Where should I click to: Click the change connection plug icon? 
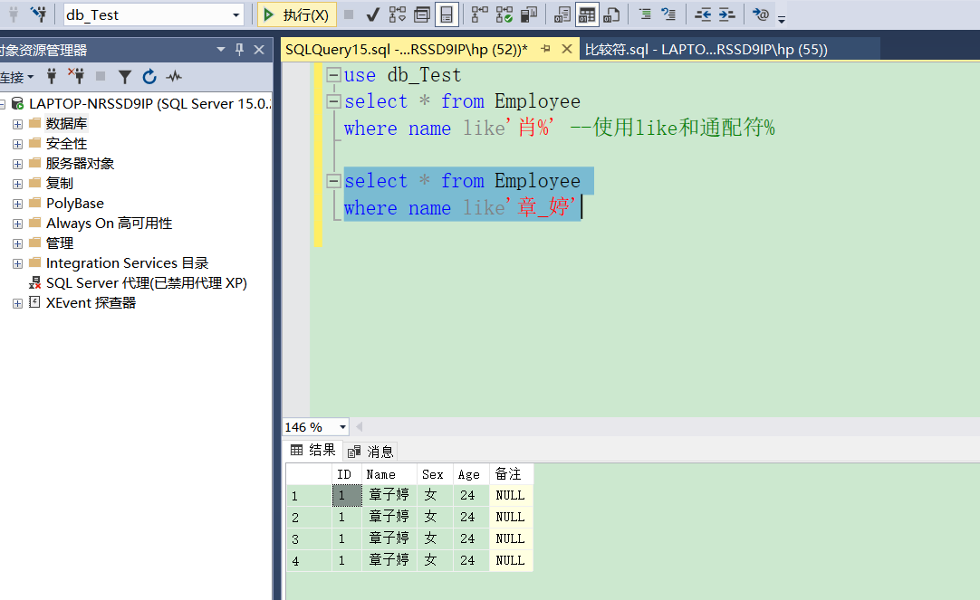click(39, 14)
